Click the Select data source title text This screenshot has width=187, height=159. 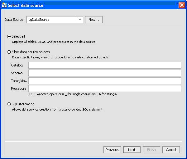click(x=26, y=6)
